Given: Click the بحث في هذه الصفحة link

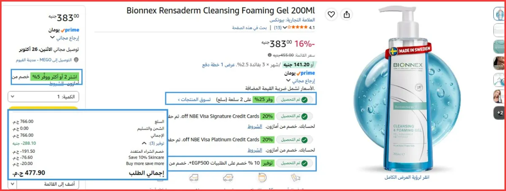Looking at the screenshot, I should pyautogui.click(x=249, y=28).
